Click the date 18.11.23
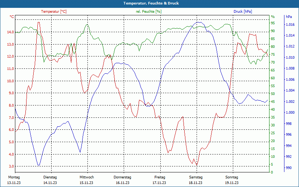The width and height of the screenshot is (299, 187). [x=195, y=183]
